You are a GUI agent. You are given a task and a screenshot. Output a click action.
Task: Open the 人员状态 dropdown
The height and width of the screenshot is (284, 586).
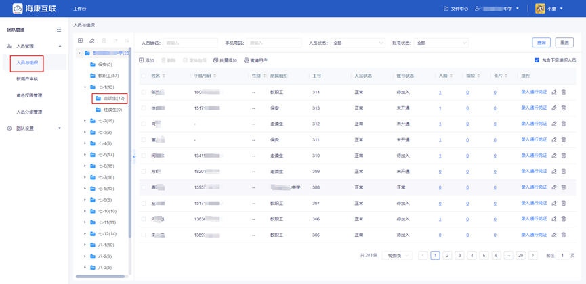[x=357, y=43]
